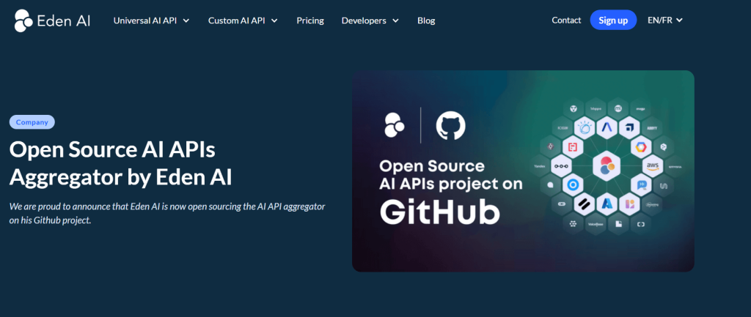751x317 pixels.
Task: Go to the Pricing page
Action: pyautogui.click(x=310, y=20)
